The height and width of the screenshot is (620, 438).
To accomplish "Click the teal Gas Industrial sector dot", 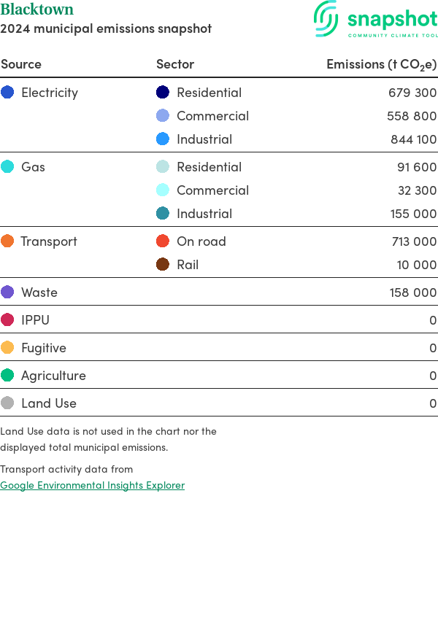I will coord(163,214).
